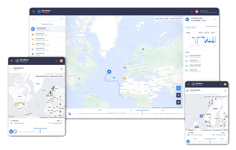Open the layers button on the phone map
This screenshot has height=150, width=236.
click(224, 125)
